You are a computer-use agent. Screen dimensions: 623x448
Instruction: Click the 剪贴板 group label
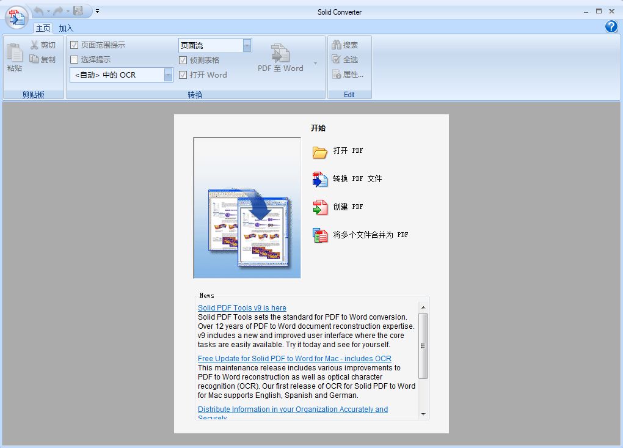point(34,95)
